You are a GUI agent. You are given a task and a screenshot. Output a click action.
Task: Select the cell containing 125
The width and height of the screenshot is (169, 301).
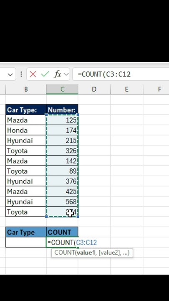pos(62,120)
